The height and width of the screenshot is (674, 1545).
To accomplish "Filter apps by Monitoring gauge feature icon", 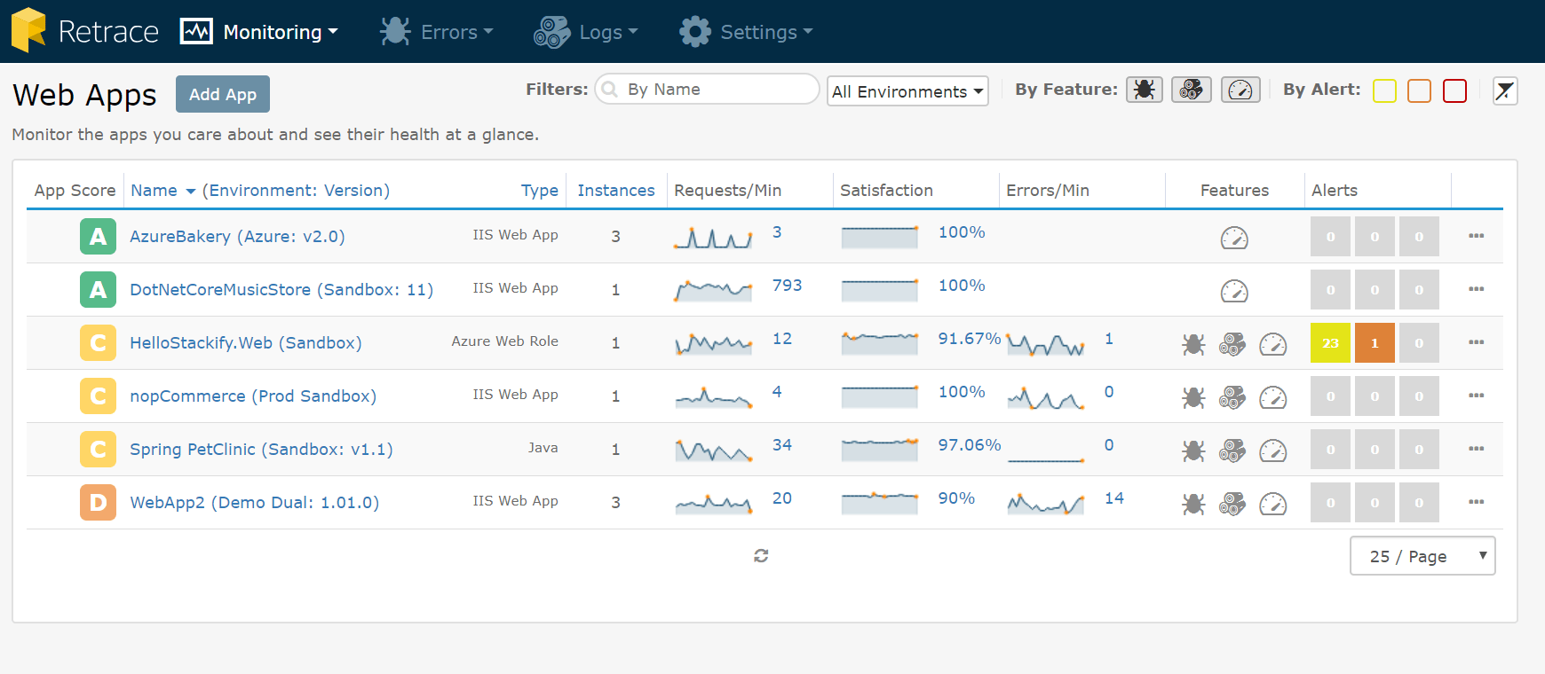I will coord(1240,90).
